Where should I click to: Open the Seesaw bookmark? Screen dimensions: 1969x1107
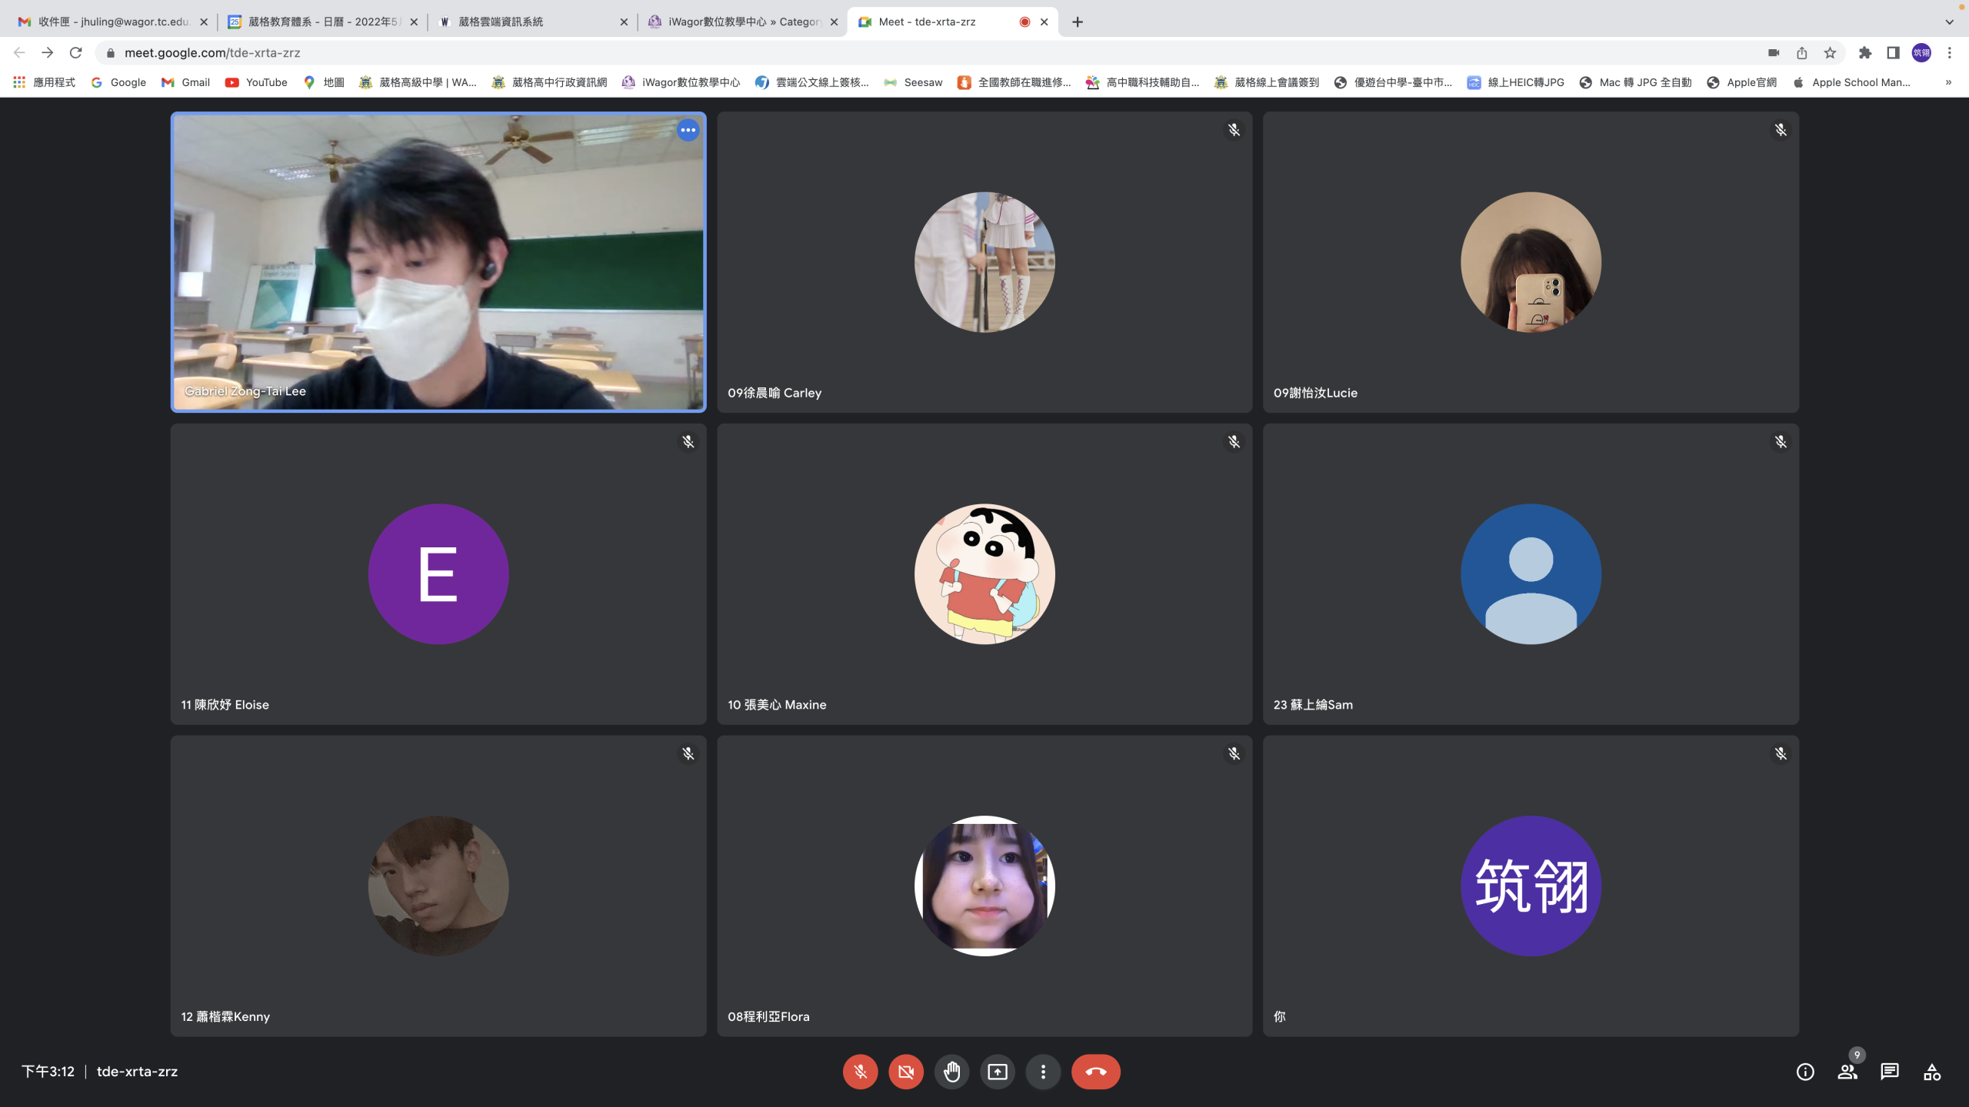913,82
